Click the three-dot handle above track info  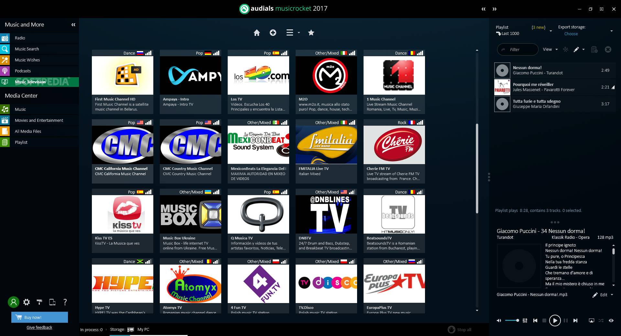pos(555,222)
